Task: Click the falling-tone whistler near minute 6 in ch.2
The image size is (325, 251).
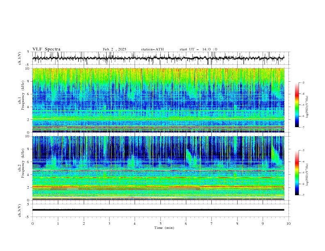Action: pos(190,158)
